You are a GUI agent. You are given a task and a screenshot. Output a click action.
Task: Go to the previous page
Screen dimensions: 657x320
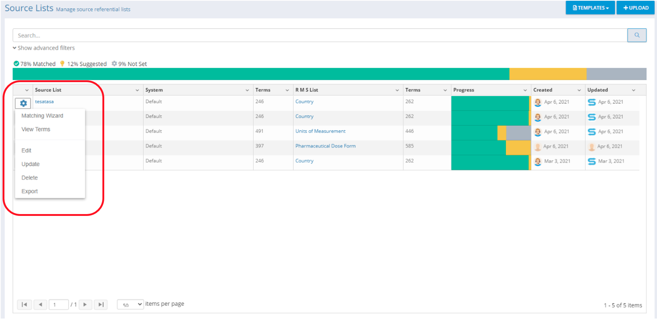tap(40, 305)
